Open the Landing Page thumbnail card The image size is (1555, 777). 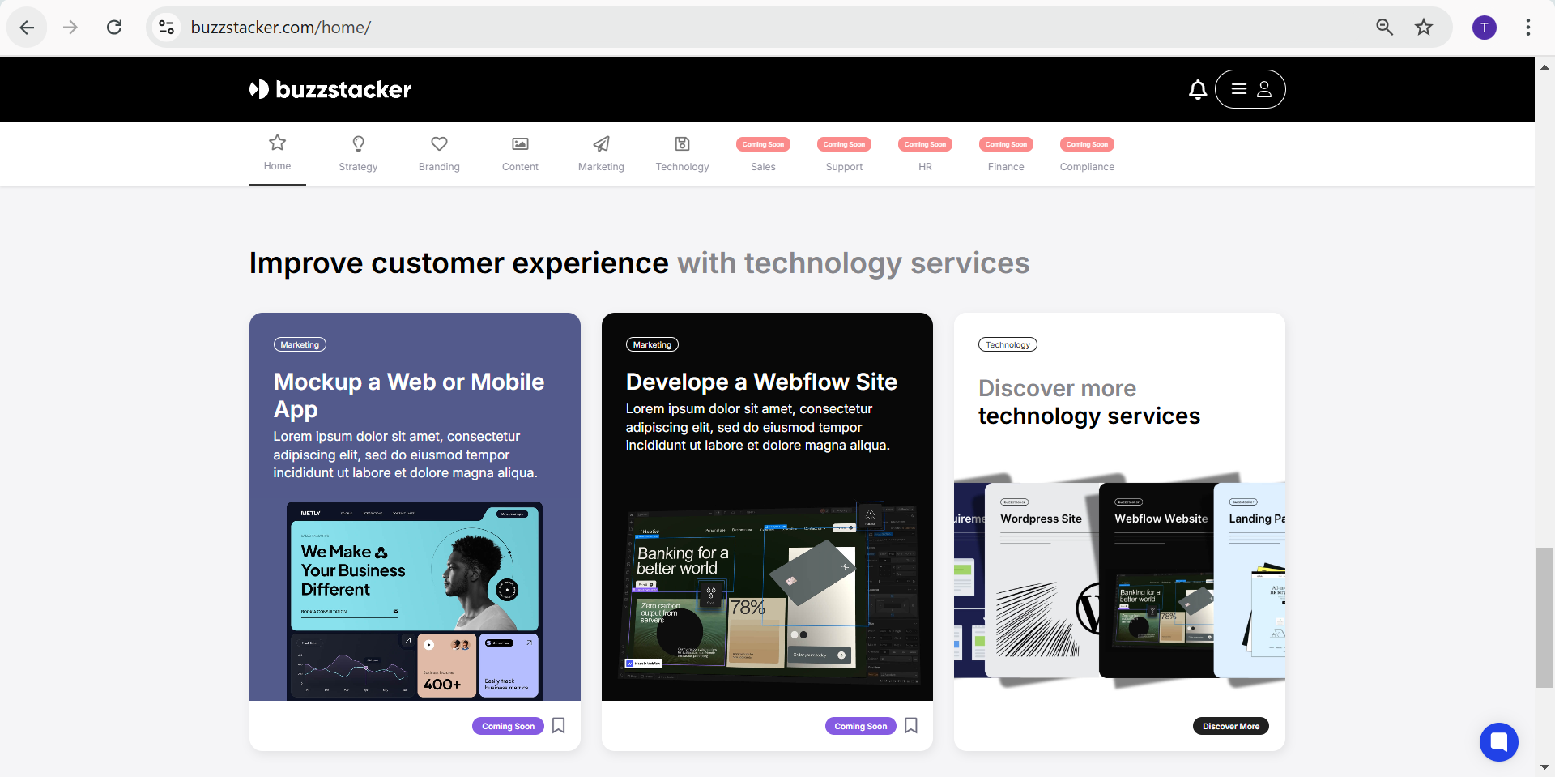[x=1250, y=580]
